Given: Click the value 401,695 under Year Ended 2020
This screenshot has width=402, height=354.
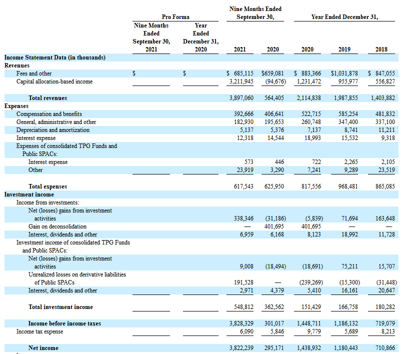Looking at the screenshot, I should [311, 226].
